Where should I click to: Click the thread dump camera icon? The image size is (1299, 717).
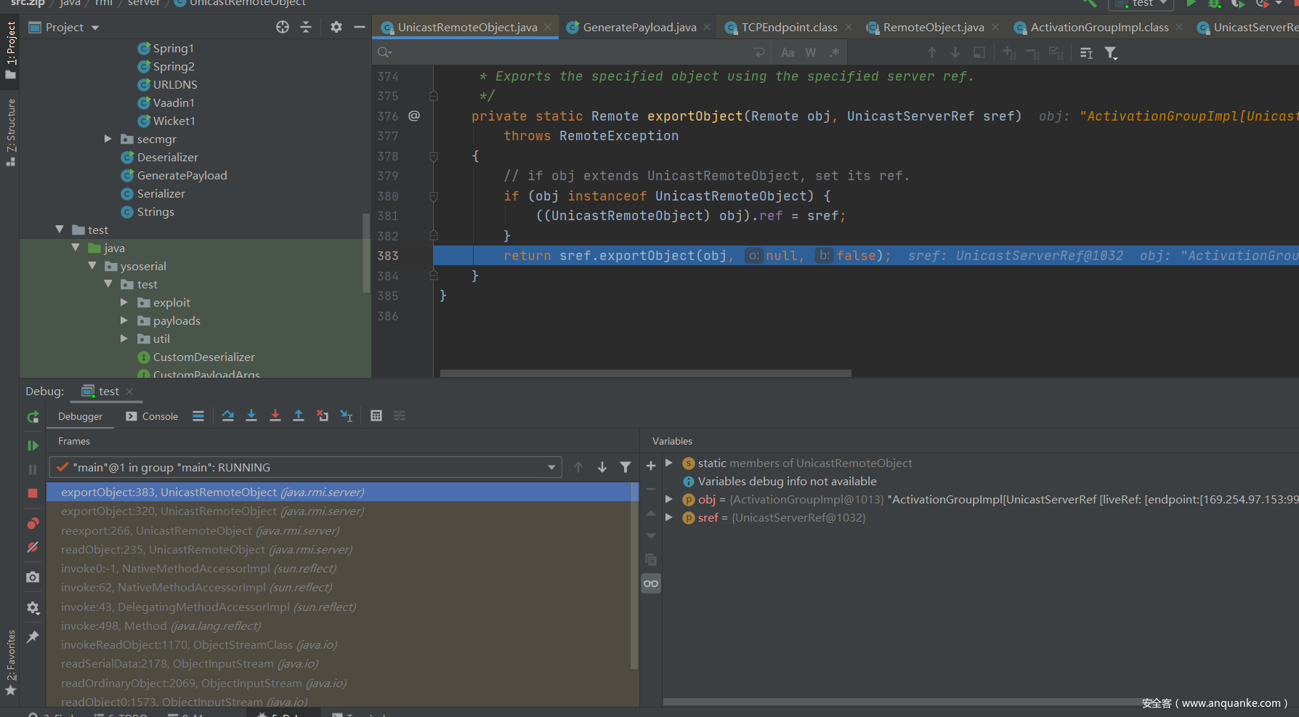tap(33, 578)
